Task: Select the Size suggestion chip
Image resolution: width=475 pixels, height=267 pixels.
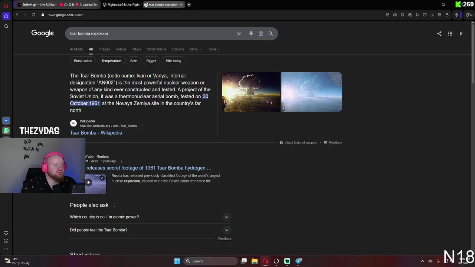Action: pyautogui.click(x=134, y=61)
